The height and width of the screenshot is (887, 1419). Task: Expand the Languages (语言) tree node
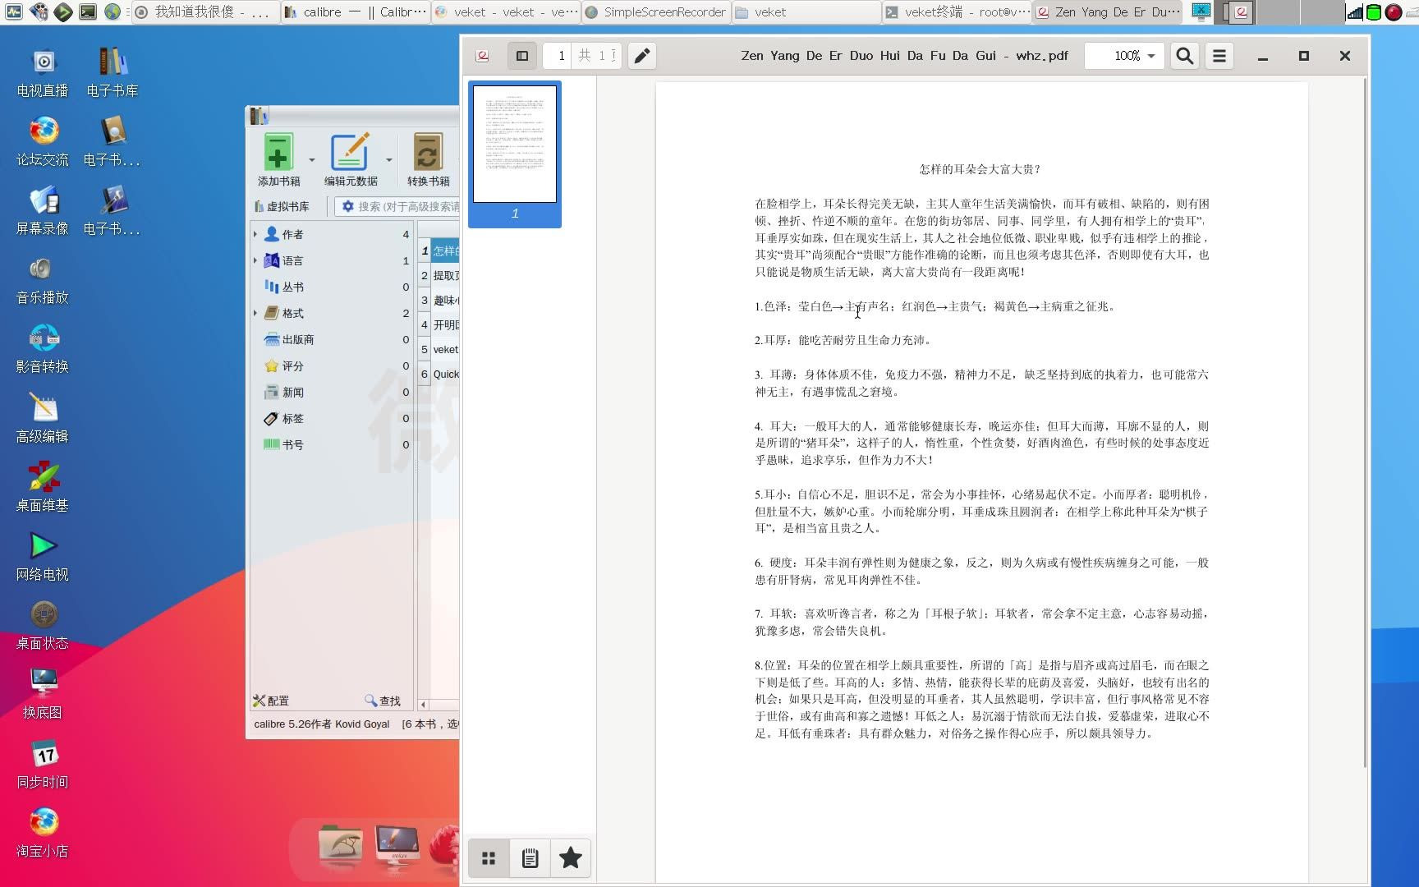255,260
